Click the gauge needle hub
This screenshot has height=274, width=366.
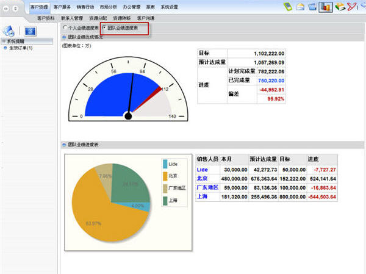128,116
